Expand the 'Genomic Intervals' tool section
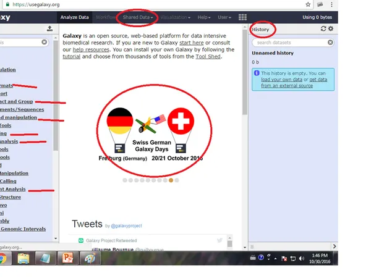Image resolution: width=371 pixels, height=278 pixels. click(23, 229)
